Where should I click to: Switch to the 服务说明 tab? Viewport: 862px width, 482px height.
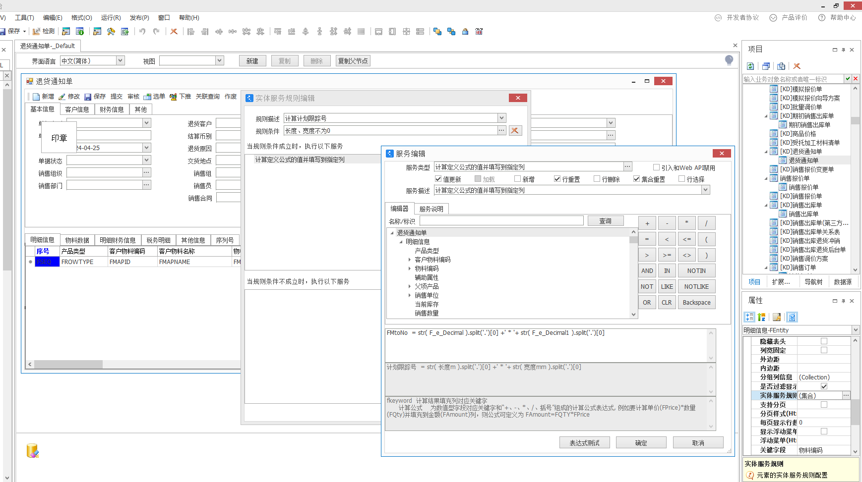coord(431,209)
